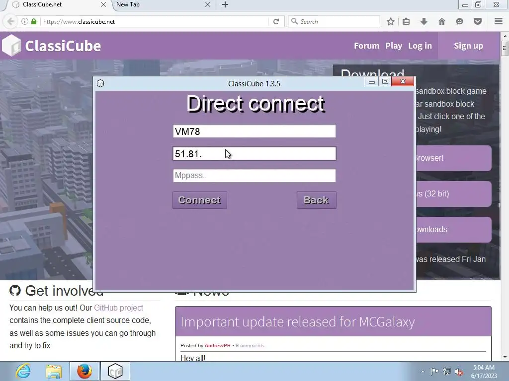Screen dimensions: 509x381
Task: Open the GitHub project link
Action: coord(118,308)
